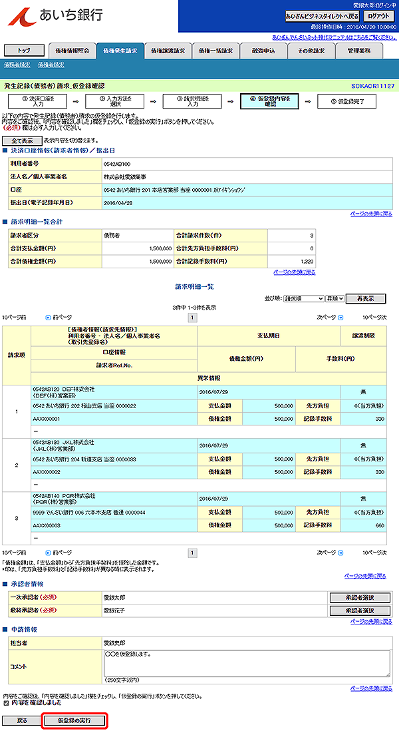This screenshot has height=731, width=399.
Task: Click step ④ 仮登録内容を確認
Action: 269,101
